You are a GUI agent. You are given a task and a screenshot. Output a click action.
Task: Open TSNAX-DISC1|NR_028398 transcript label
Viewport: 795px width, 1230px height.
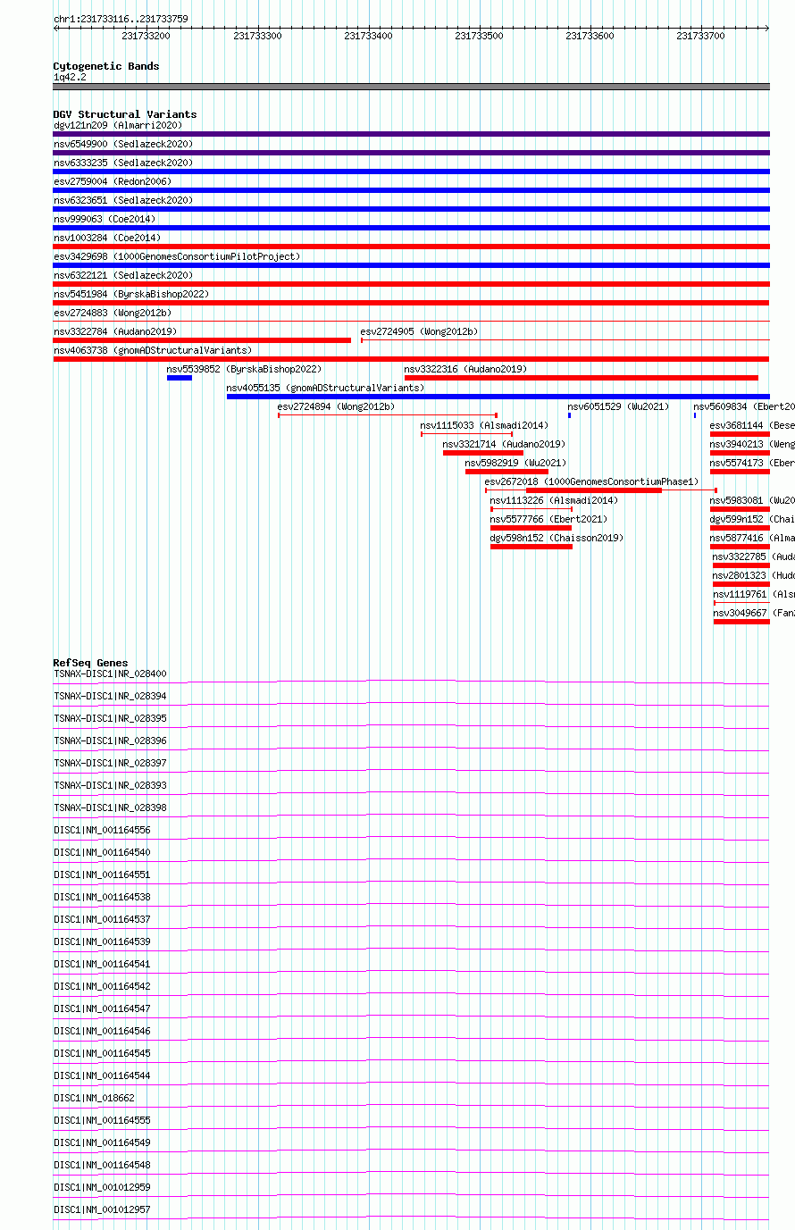click(x=110, y=807)
